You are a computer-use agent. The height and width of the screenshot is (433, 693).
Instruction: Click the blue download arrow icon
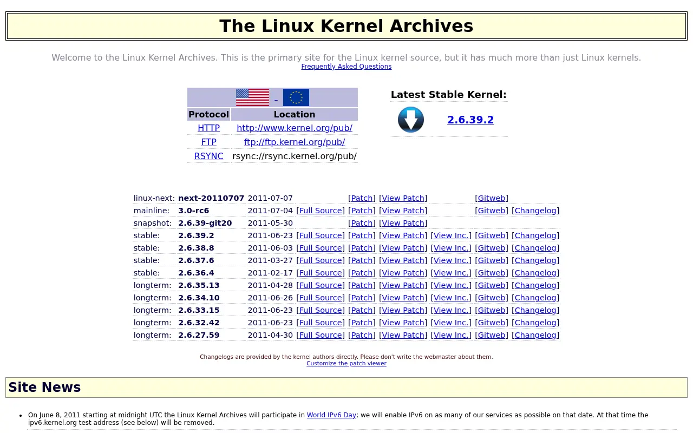click(411, 120)
